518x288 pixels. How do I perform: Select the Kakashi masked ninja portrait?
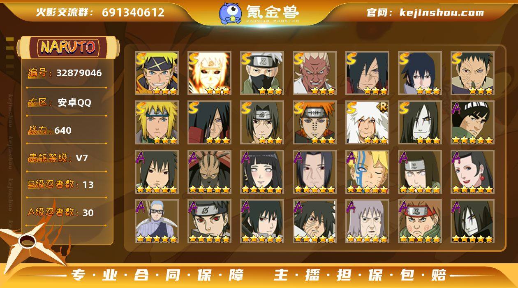click(262, 73)
